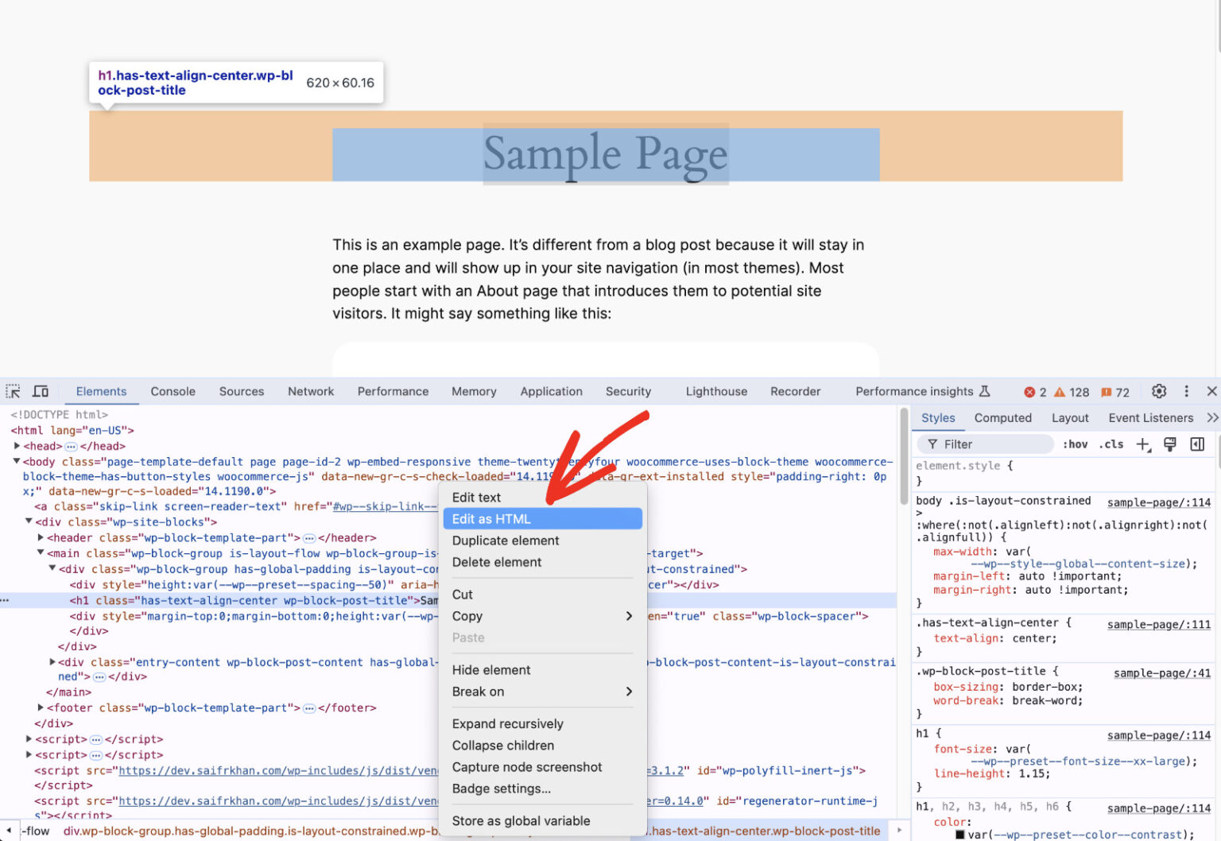Screen dimensions: 1221x841
Task: Open hidden panel tabs with chevron arrows
Action: click(1214, 417)
